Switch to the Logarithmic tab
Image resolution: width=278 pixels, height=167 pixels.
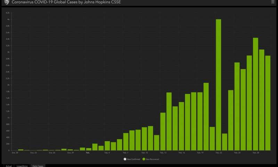tap(22, 166)
